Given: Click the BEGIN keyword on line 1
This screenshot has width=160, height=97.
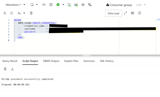Looking at the screenshot, I should point(17,20).
